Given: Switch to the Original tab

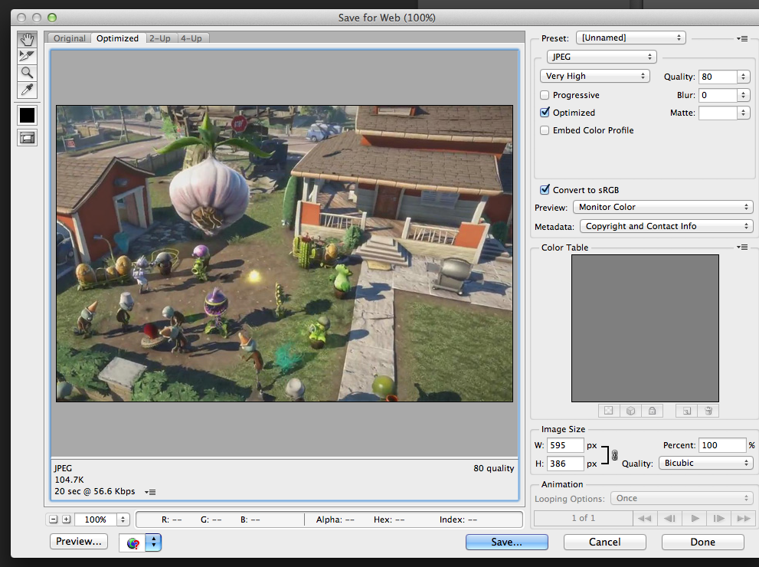Looking at the screenshot, I should click(70, 38).
